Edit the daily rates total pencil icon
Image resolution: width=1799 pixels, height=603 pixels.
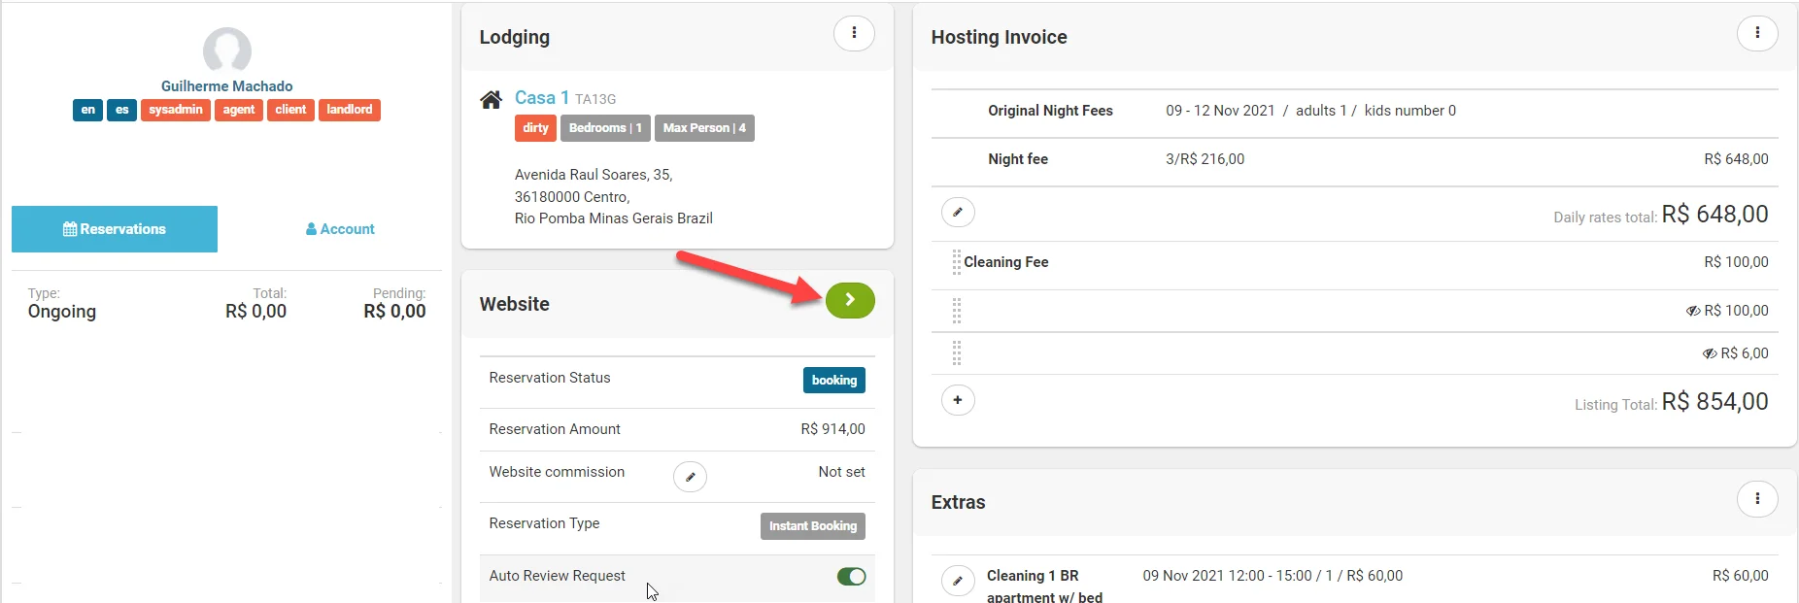958,213
